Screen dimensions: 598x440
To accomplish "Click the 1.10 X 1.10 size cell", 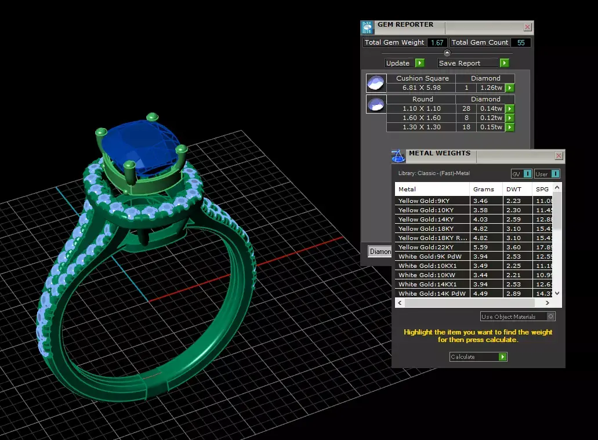I will [422, 108].
